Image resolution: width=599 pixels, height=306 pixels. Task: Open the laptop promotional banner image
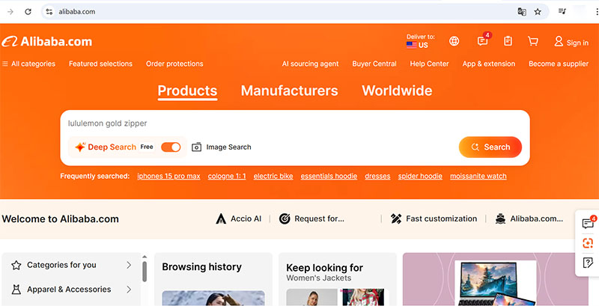[496, 280]
